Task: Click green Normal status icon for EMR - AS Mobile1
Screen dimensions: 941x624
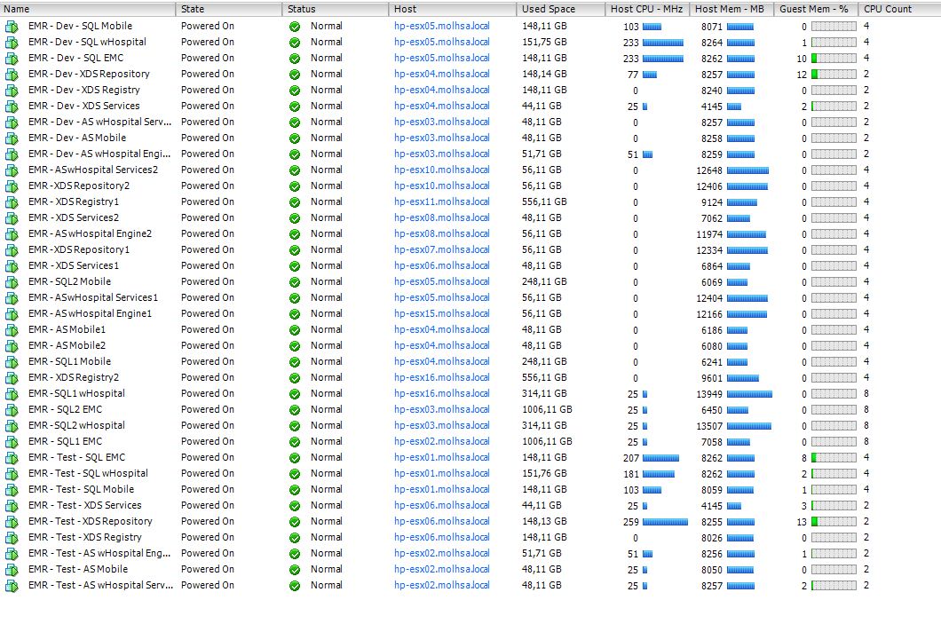Action: pos(295,330)
